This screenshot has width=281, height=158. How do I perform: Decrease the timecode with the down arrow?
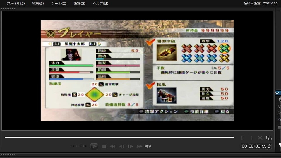(x=269, y=147)
